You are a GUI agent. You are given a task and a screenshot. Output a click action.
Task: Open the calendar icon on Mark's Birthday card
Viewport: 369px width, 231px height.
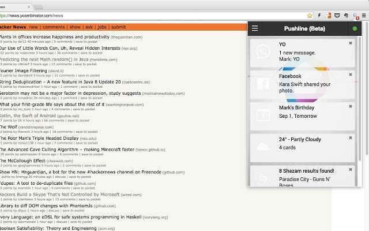point(263,115)
